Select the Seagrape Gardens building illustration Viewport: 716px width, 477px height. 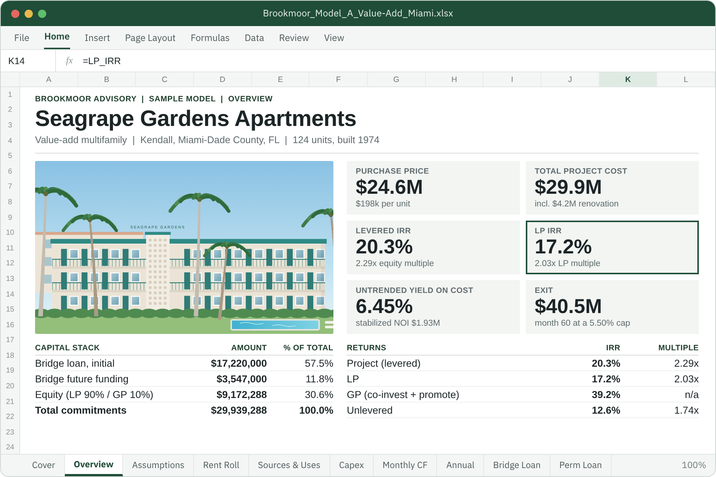(184, 247)
